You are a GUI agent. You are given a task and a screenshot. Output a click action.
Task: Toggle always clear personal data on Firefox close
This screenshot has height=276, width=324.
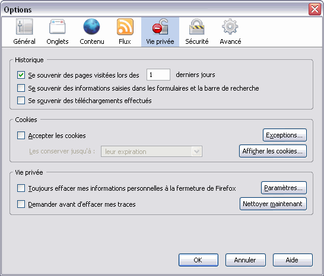point(21,188)
